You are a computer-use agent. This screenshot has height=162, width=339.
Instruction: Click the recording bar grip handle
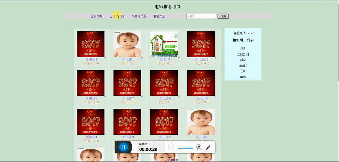(171, 147)
